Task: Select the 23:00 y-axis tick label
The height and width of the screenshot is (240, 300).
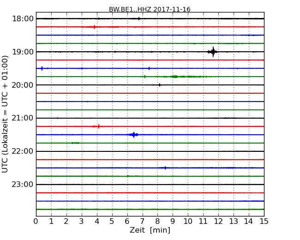Action: [x=23, y=185]
